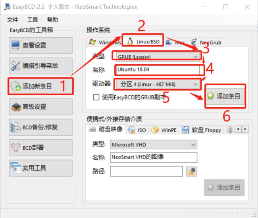258x218 pixels.
Task: Click the browse path folder icon
Action: coord(191,172)
